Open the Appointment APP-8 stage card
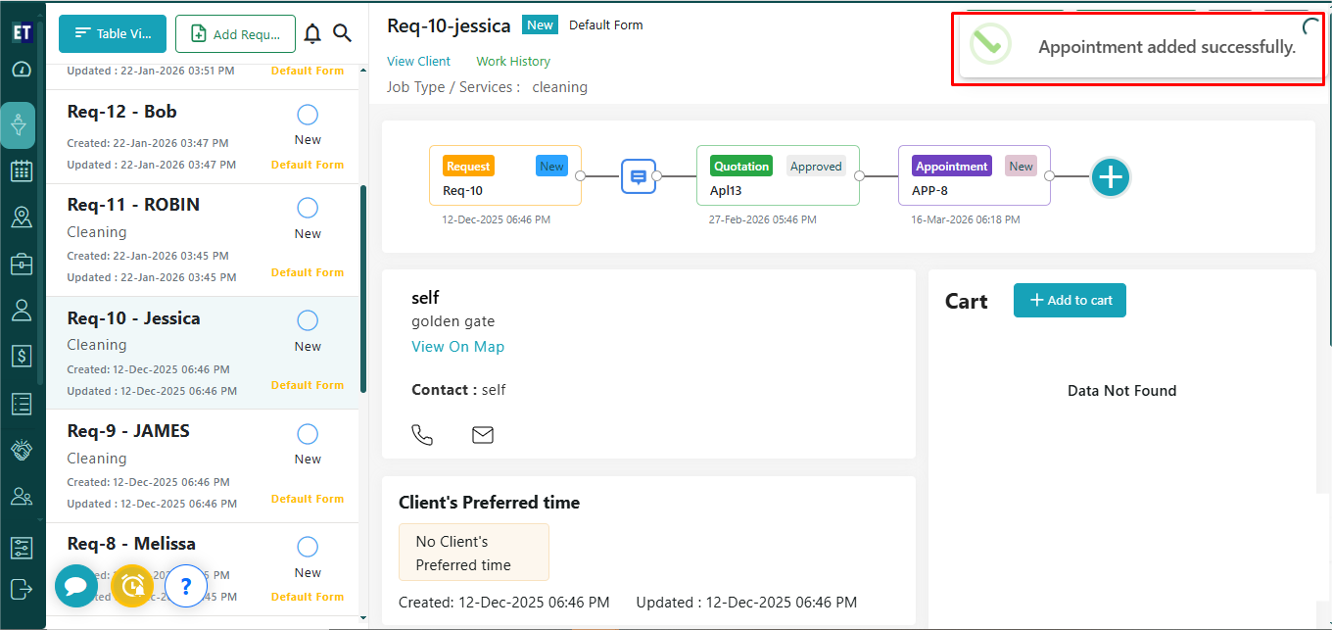This screenshot has width=1332, height=630. 974,176
